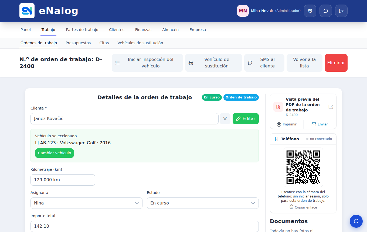
Task: Click the logout icon in the header
Action: click(x=341, y=11)
